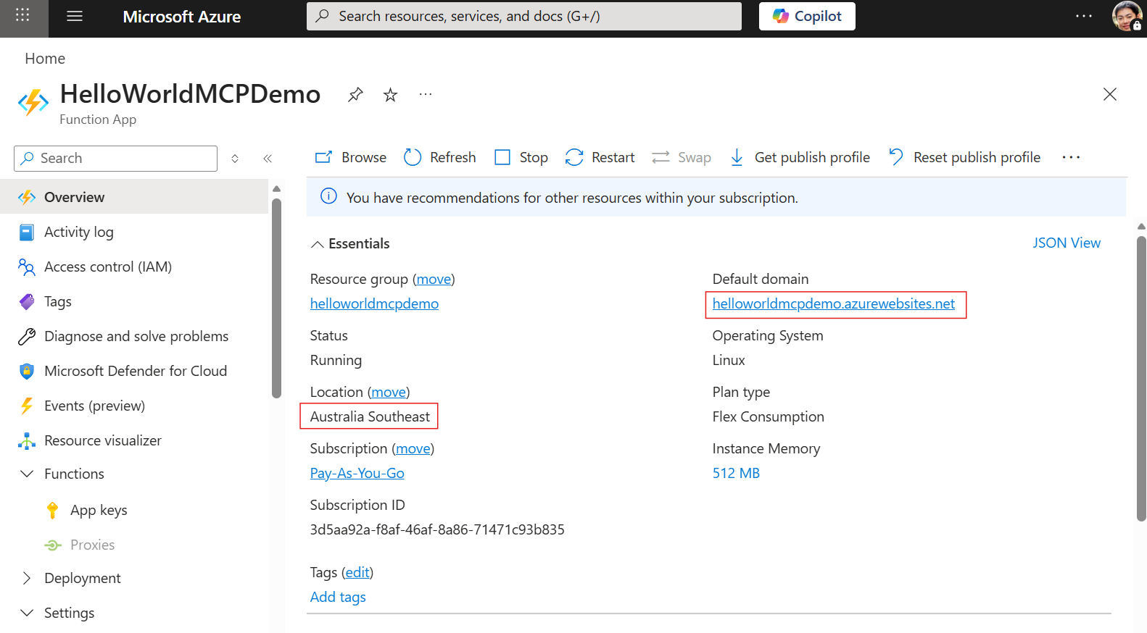The width and height of the screenshot is (1147, 633).
Task: Click the Tags edit link
Action: (357, 573)
